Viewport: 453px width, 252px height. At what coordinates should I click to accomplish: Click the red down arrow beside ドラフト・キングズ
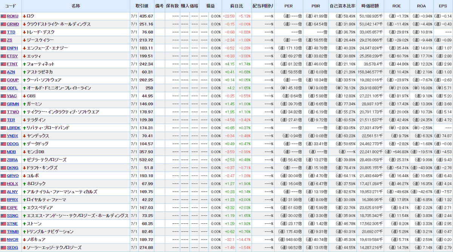pos(25,168)
